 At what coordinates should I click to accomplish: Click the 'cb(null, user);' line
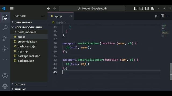(x=78, y=47)
